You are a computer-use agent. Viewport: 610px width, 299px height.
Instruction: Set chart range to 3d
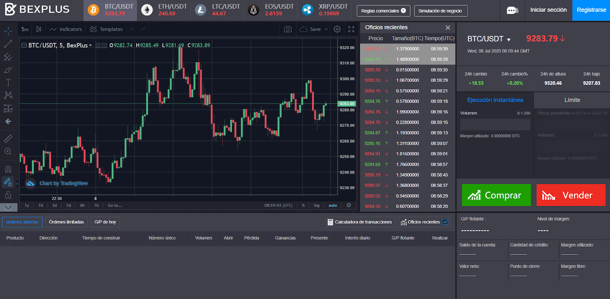(x=55, y=205)
